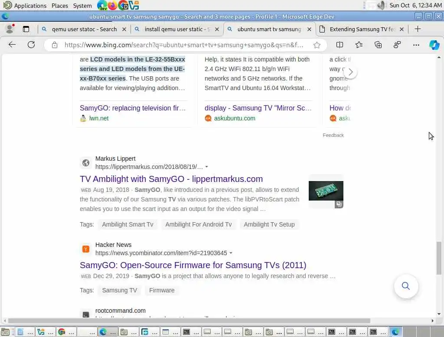Click the Feedback link

click(x=333, y=135)
